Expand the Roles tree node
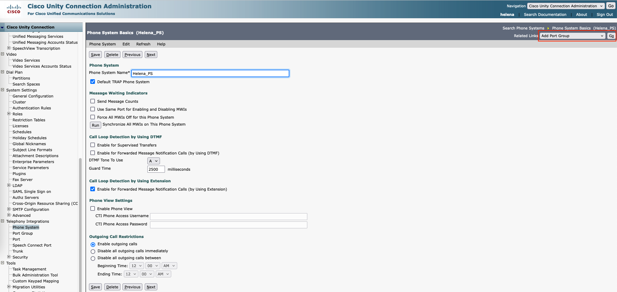 tap(9, 114)
